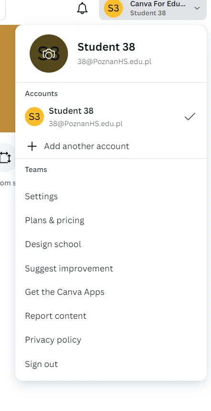Open the notifications bell
This screenshot has width=211, height=411.
click(x=82, y=9)
